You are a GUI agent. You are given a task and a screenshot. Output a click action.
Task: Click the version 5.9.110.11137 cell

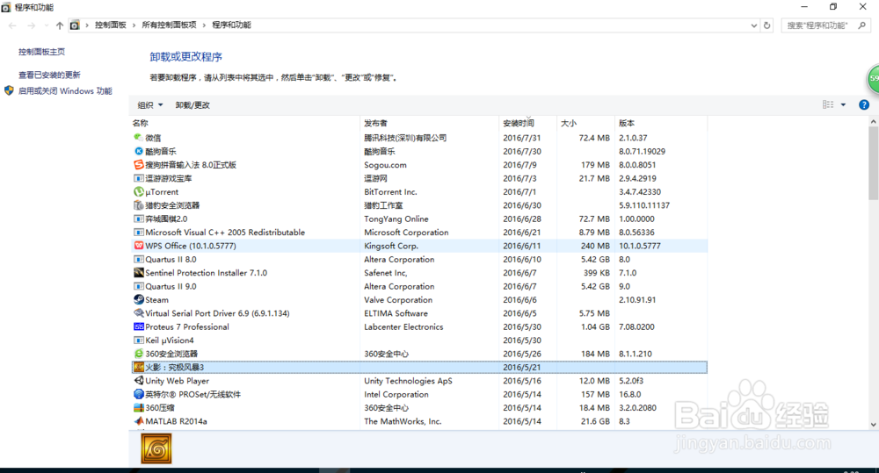tap(644, 204)
